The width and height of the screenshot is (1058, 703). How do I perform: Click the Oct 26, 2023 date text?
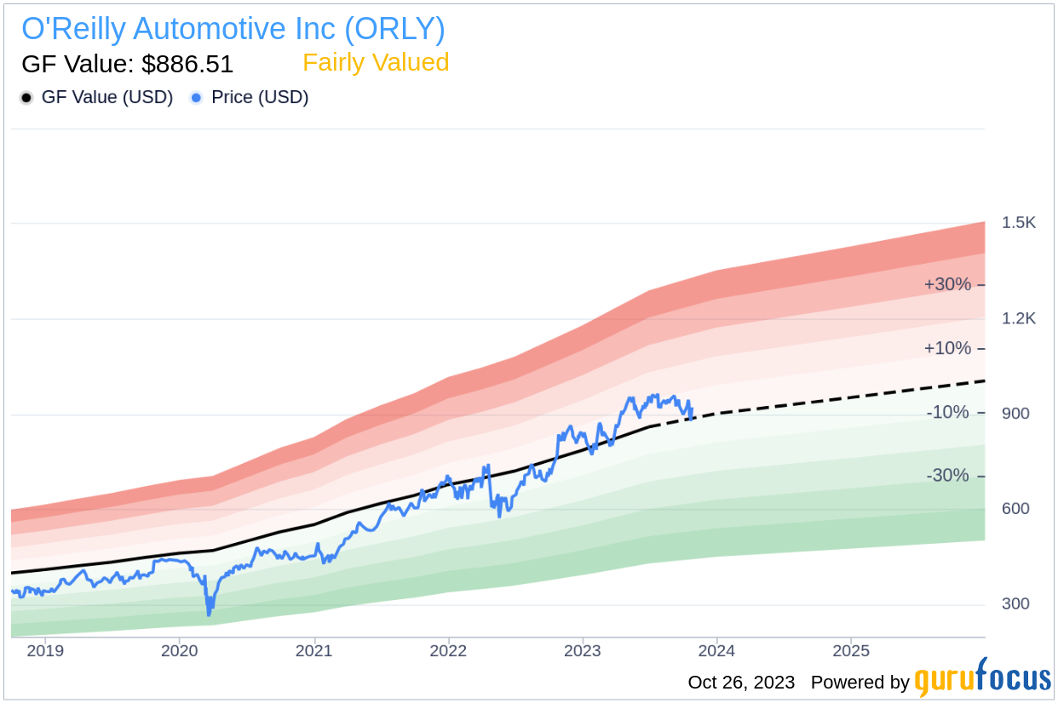[741, 683]
